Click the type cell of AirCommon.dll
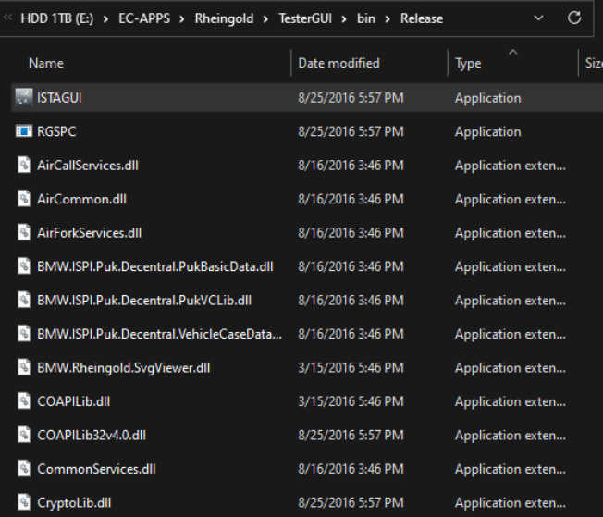Screen dimensions: 603x517 click(x=511, y=200)
